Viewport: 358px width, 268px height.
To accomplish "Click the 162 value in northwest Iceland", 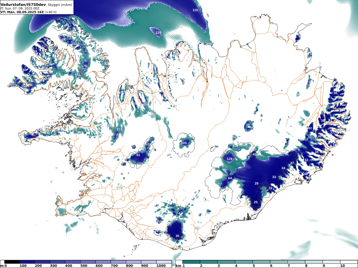I will tap(146, 104).
